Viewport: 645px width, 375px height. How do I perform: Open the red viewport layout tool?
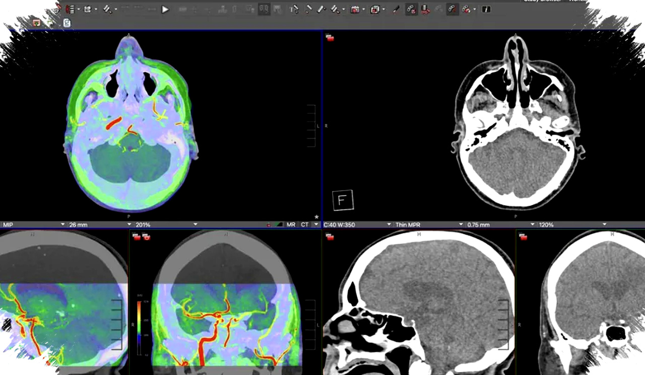[71, 9]
